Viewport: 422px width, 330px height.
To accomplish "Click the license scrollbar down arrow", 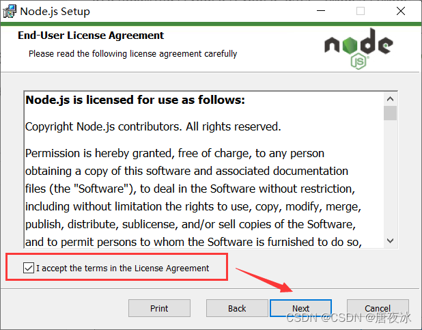I will (390, 240).
